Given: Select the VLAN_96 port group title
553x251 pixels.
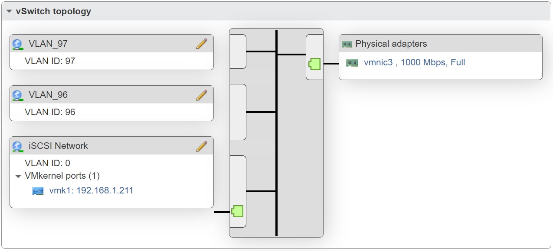Looking at the screenshot, I should point(48,95).
